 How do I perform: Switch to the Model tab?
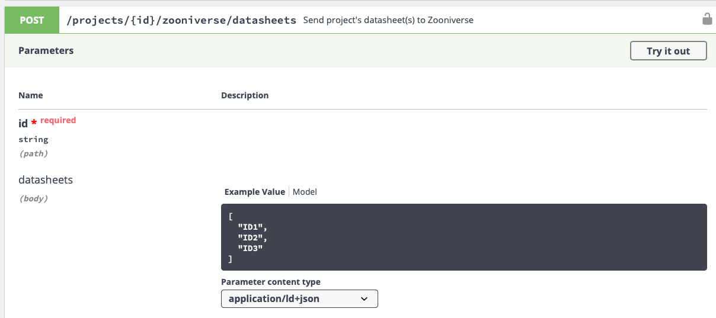coord(305,192)
